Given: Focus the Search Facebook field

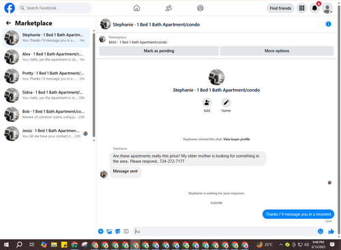Looking at the screenshot, I should (x=55, y=8).
